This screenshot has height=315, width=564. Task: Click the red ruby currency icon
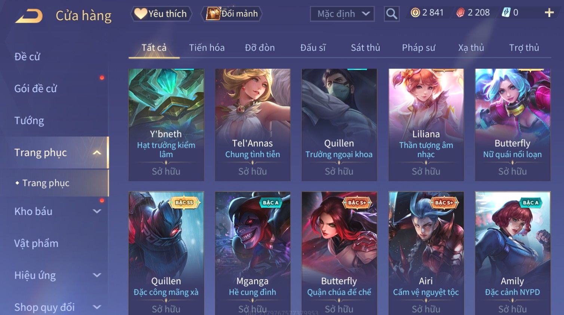click(x=460, y=13)
